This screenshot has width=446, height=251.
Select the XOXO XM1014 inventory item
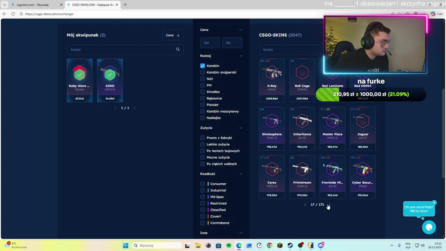point(110,80)
